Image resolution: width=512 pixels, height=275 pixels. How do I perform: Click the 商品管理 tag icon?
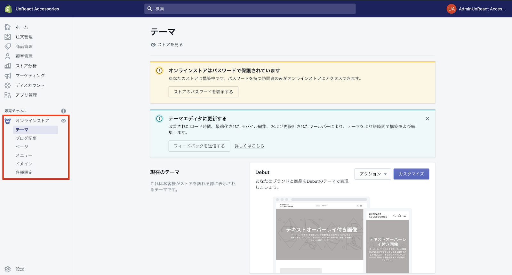click(x=8, y=47)
